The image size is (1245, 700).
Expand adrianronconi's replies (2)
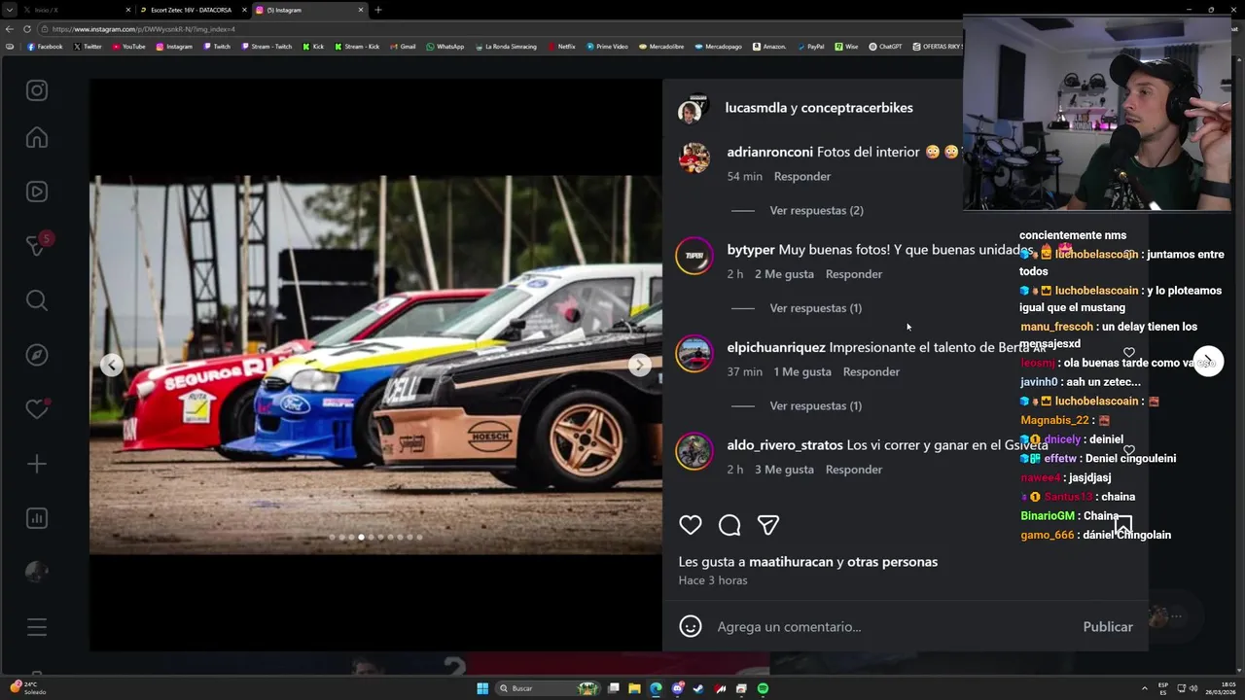(816, 210)
